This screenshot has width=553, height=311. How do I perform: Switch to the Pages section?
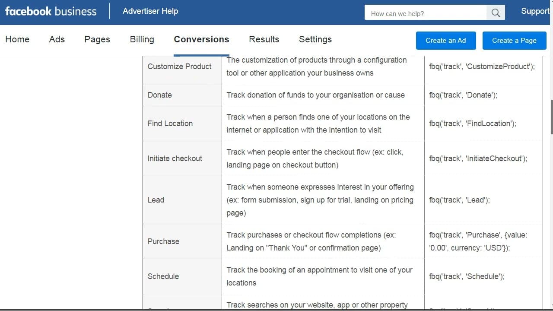click(x=97, y=39)
